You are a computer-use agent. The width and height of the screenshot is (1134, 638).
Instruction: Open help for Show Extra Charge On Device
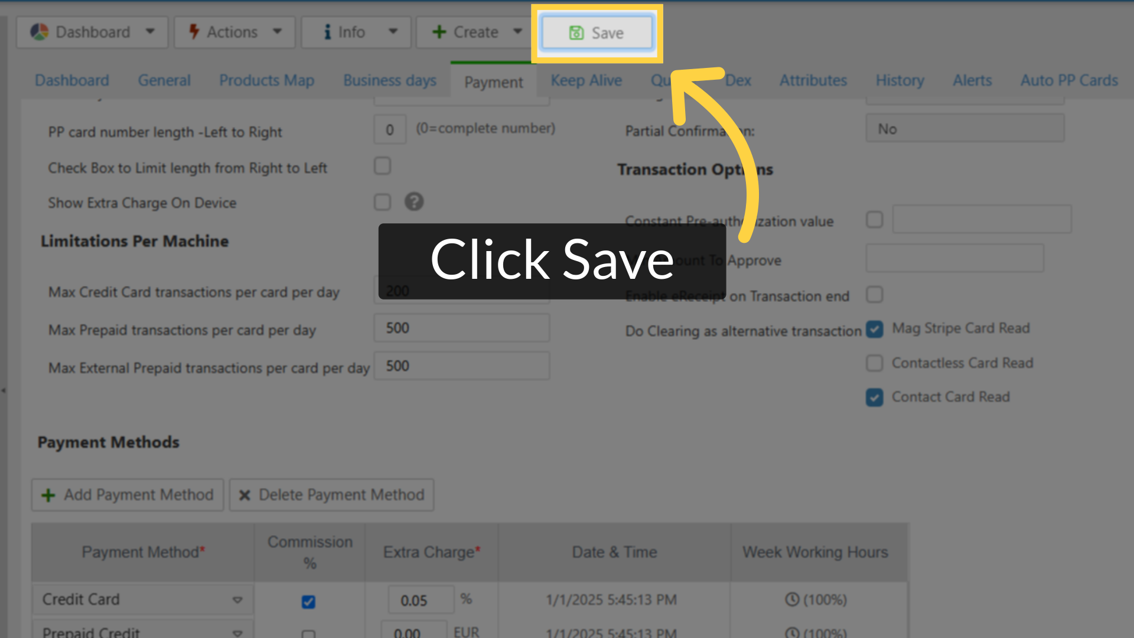pos(414,202)
